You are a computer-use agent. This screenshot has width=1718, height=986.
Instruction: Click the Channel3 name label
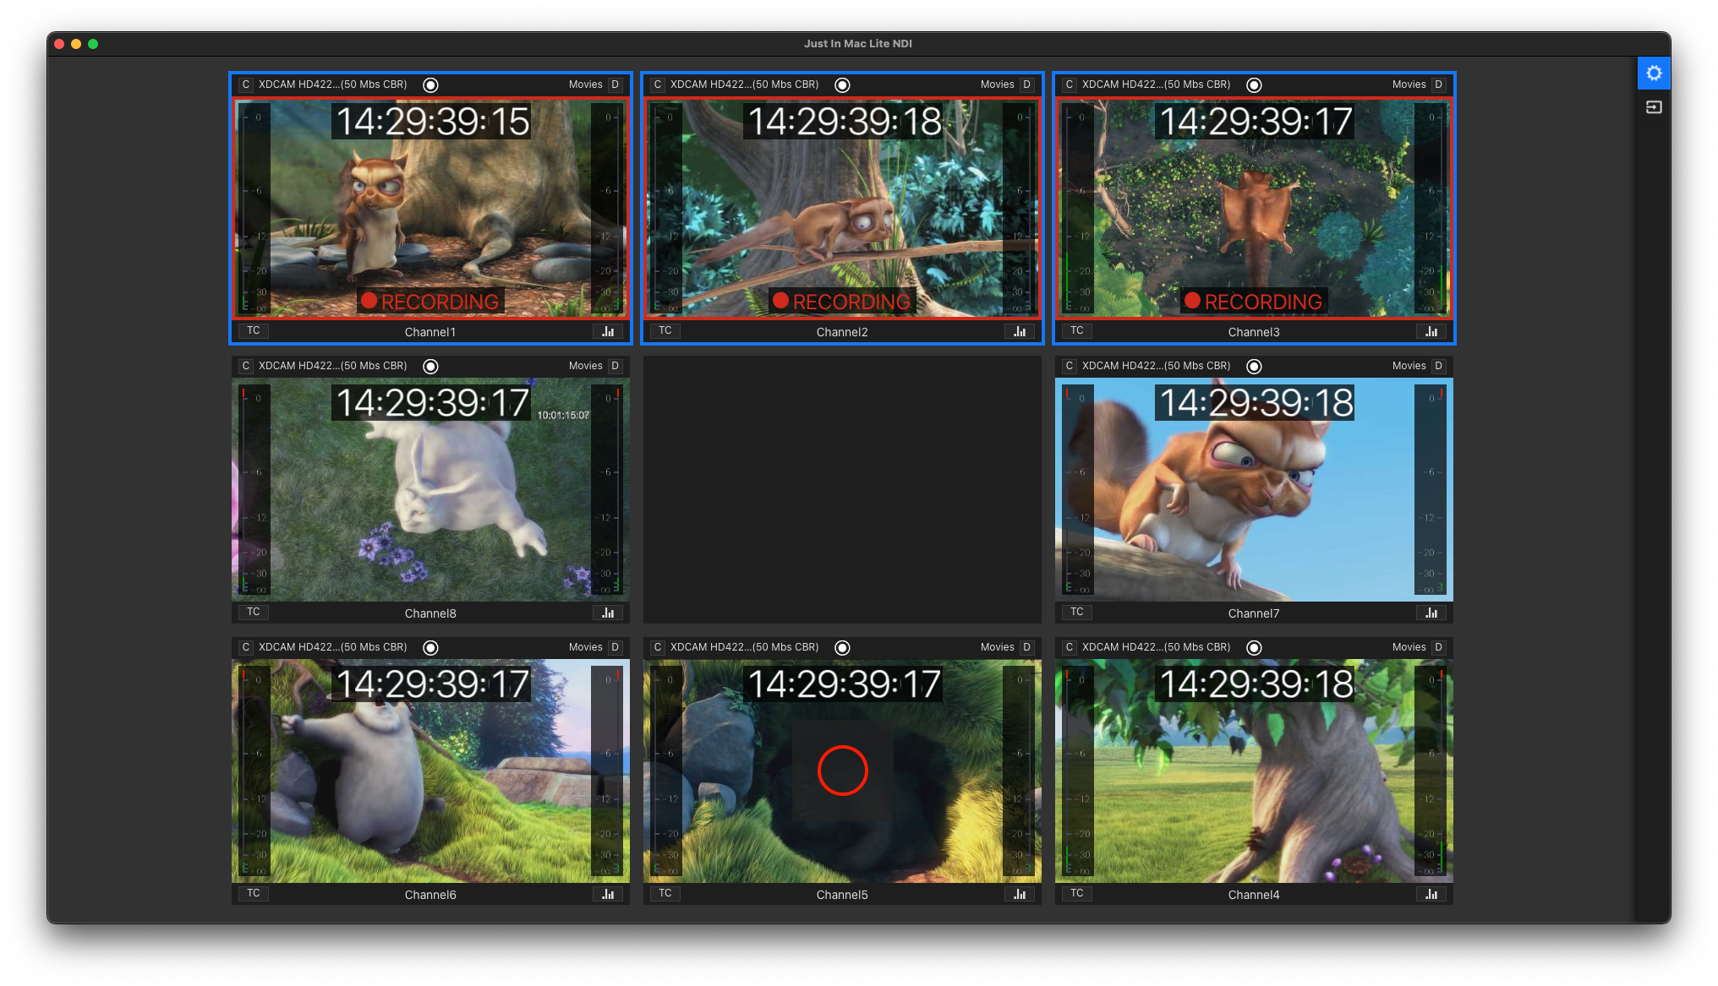coord(1254,332)
